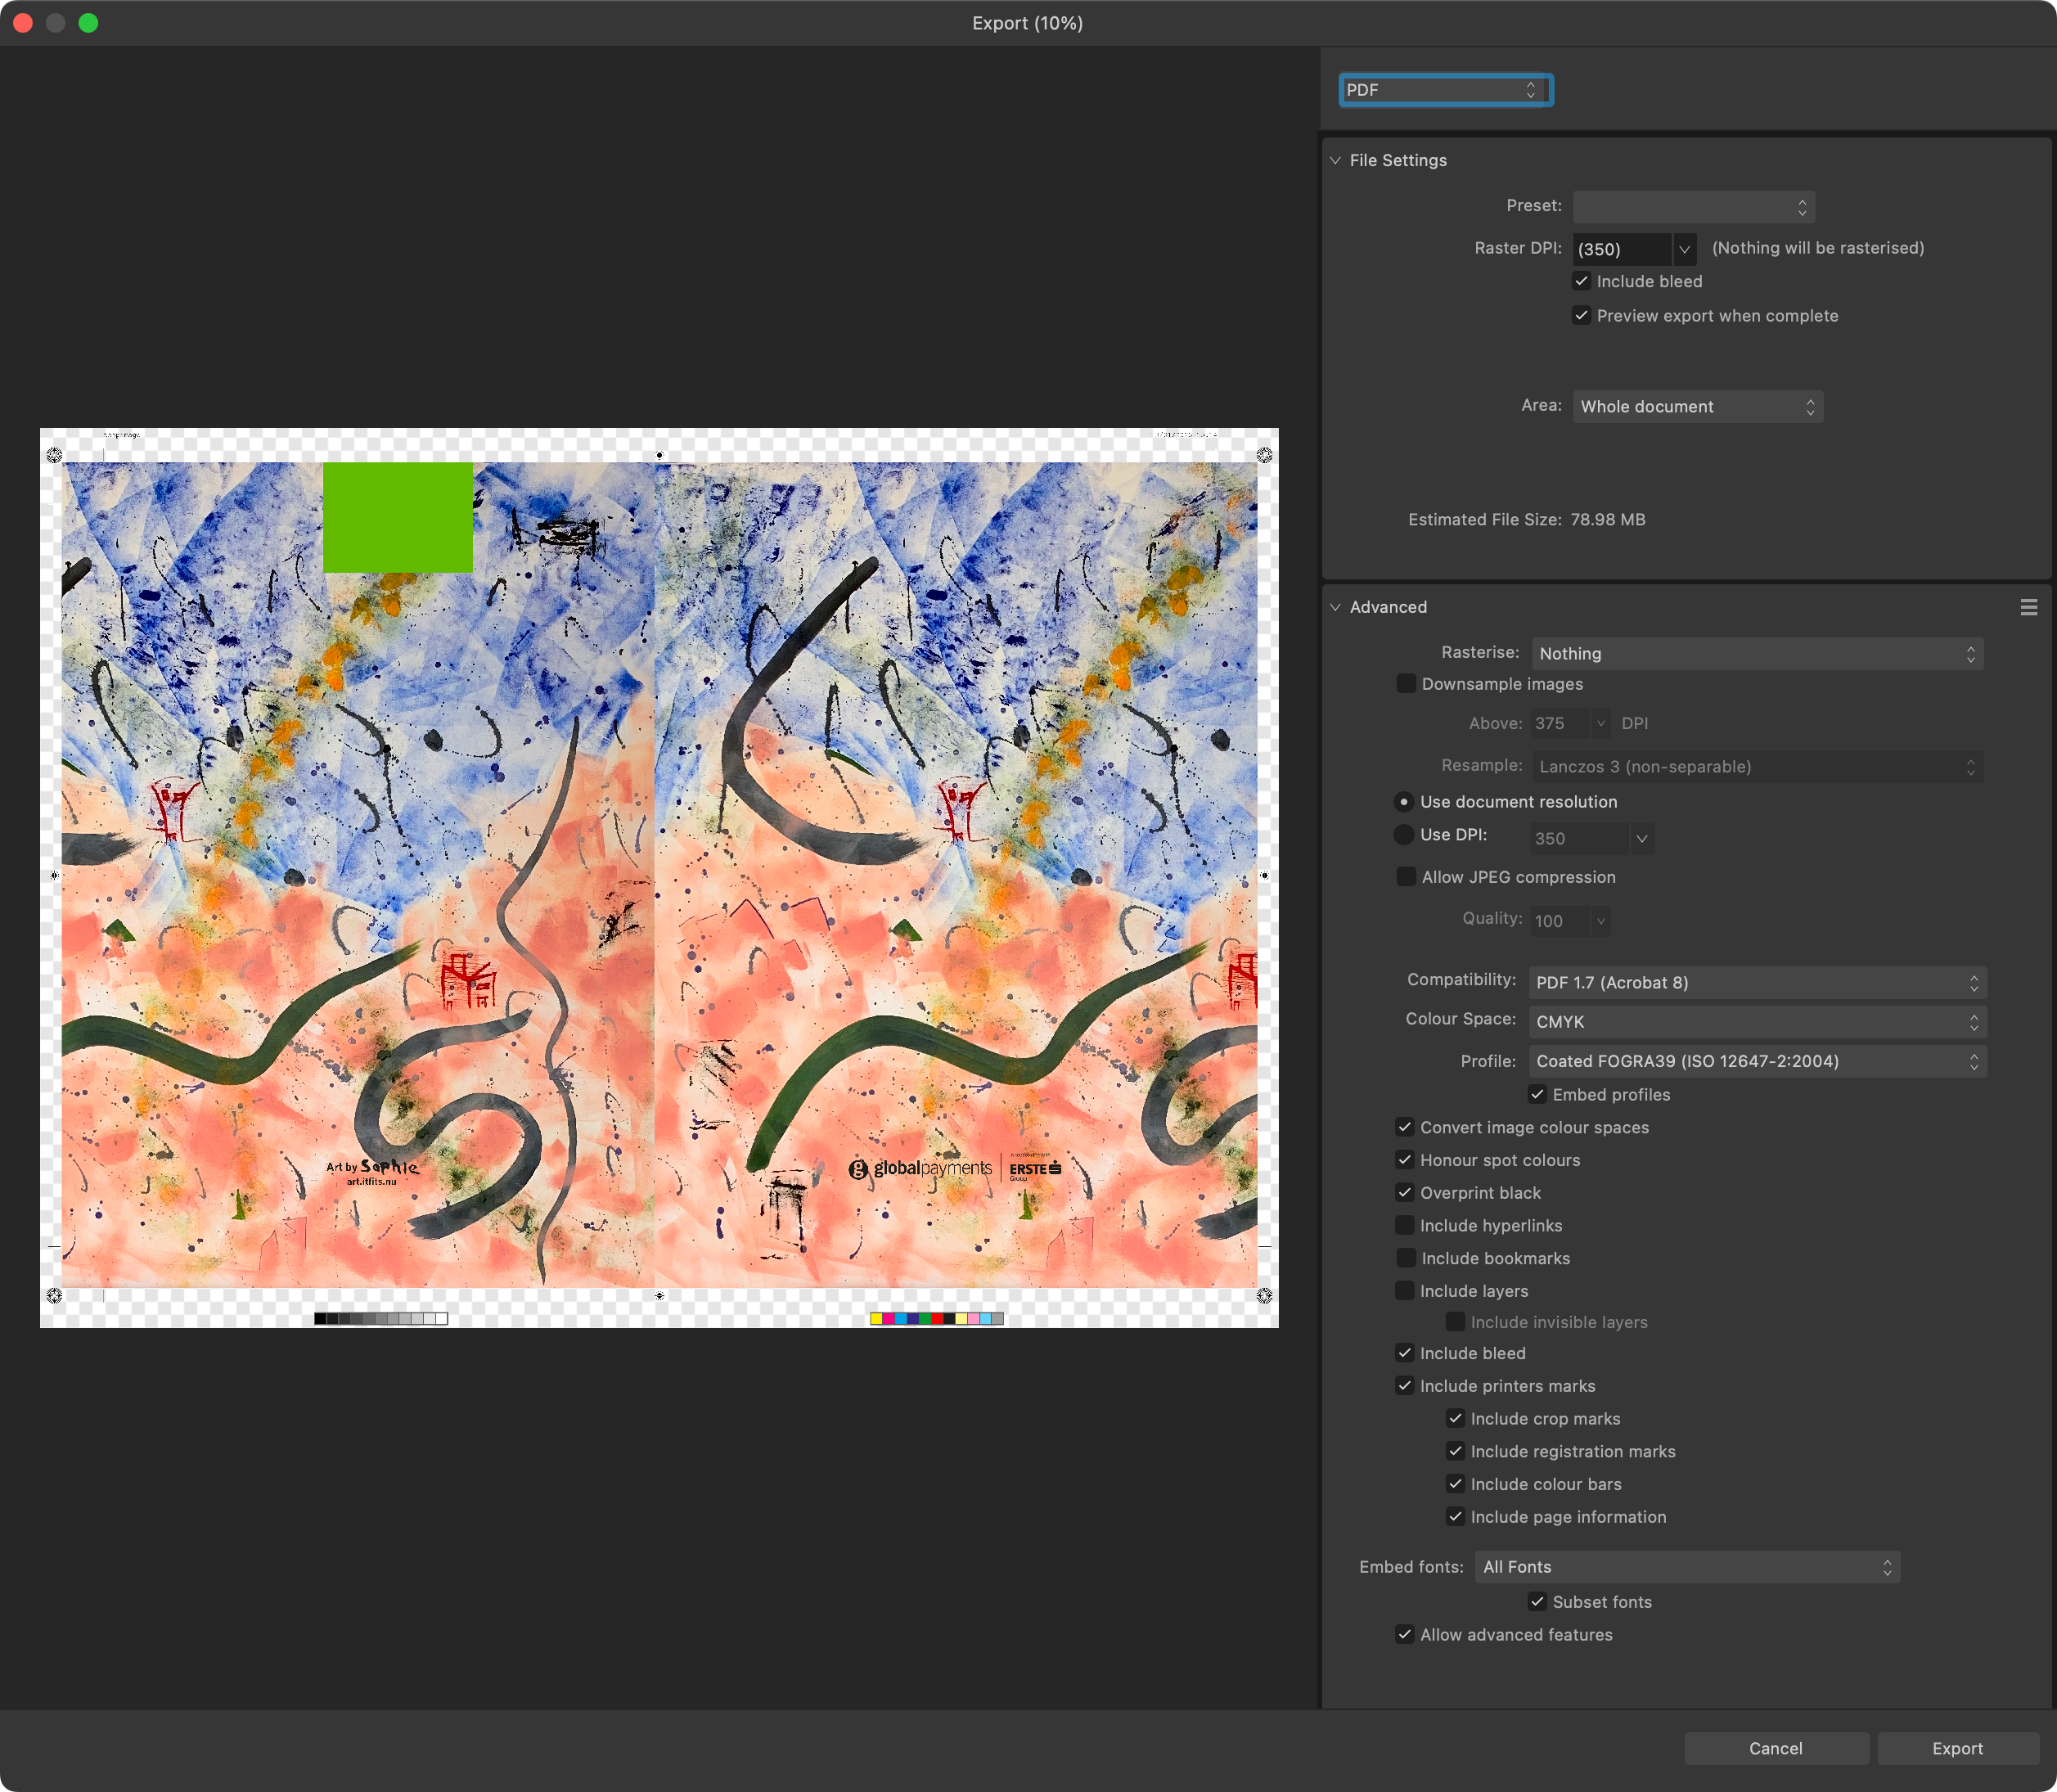This screenshot has height=1792, width=2057.
Task: Click the bottom-right registration mark in preview
Action: click(1264, 1295)
